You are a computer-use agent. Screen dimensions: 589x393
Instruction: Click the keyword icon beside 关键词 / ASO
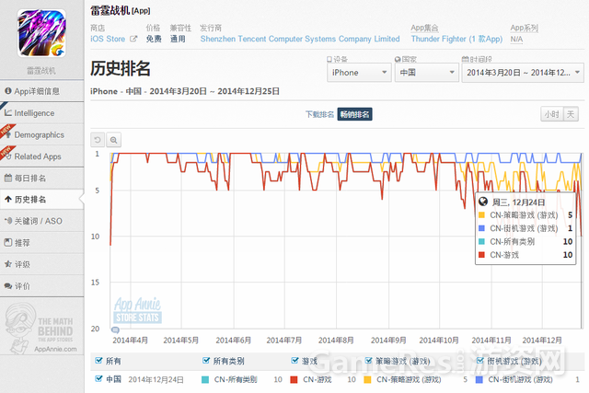pyautogui.click(x=8, y=221)
